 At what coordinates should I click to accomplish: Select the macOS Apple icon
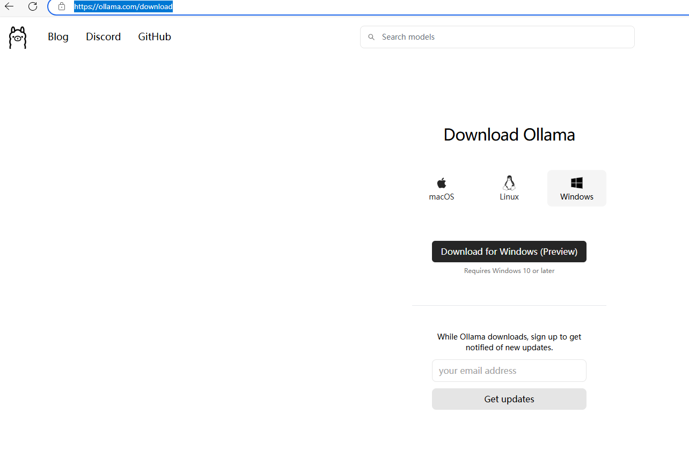point(442,183)
